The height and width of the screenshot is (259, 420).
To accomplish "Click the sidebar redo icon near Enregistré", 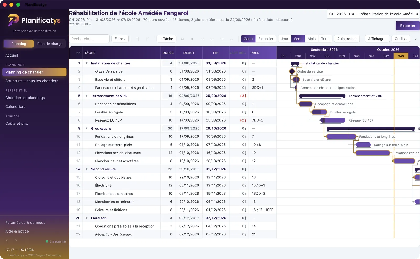I will (x=16, y=241).
